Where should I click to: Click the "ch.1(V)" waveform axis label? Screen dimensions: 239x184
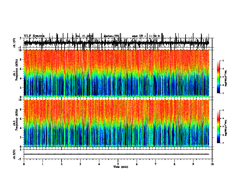14,43
